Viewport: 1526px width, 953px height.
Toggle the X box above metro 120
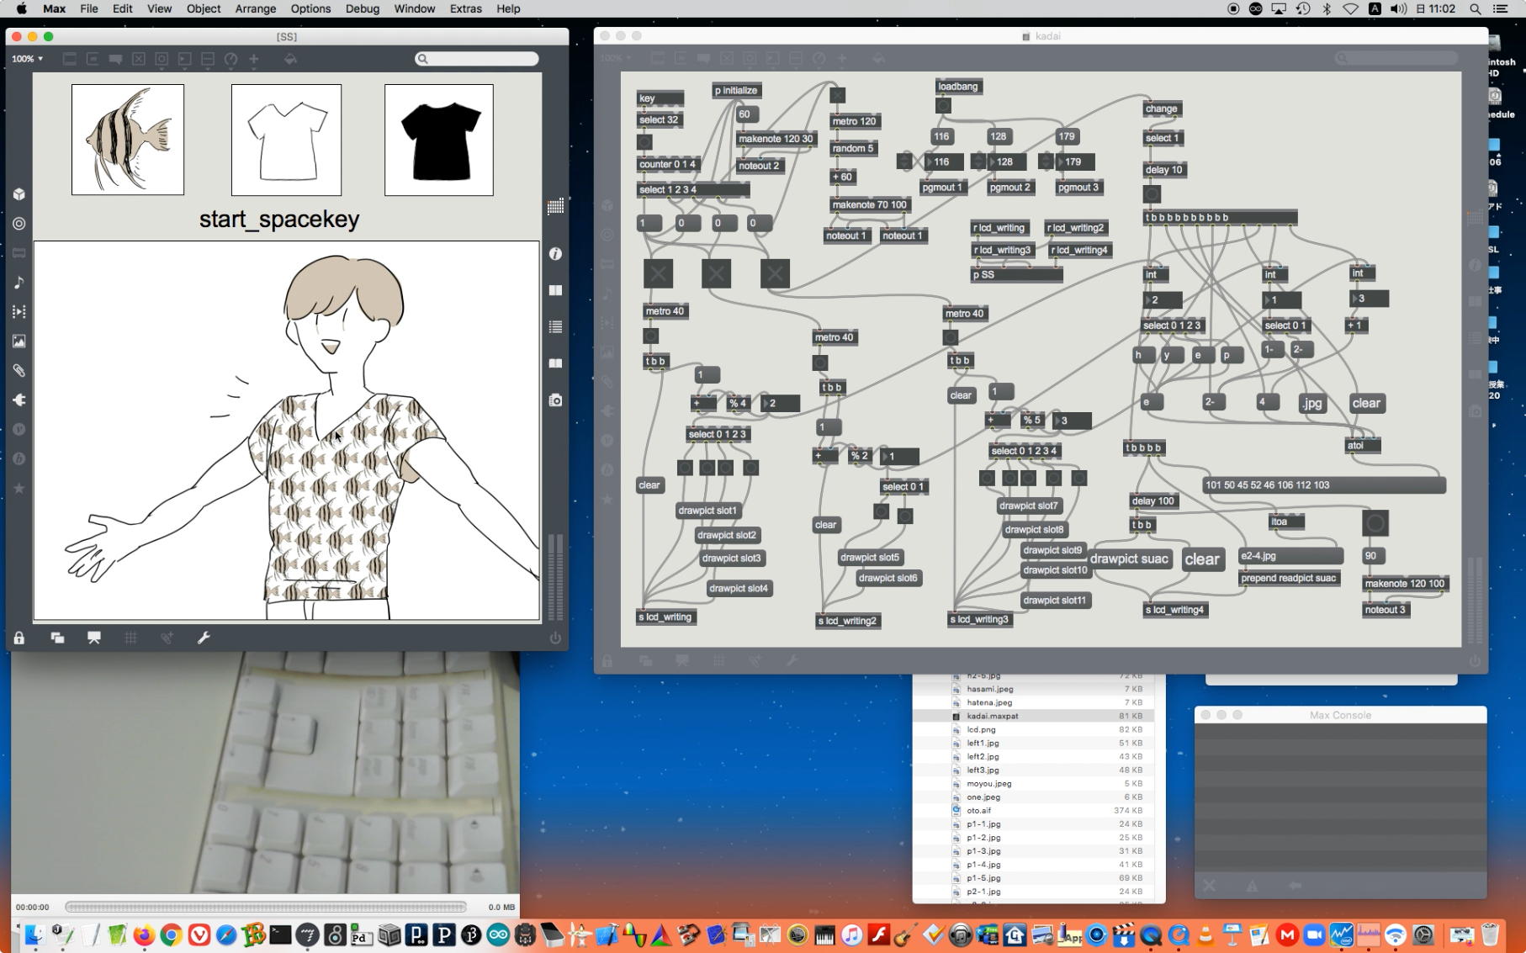click(x=837, y=95)
